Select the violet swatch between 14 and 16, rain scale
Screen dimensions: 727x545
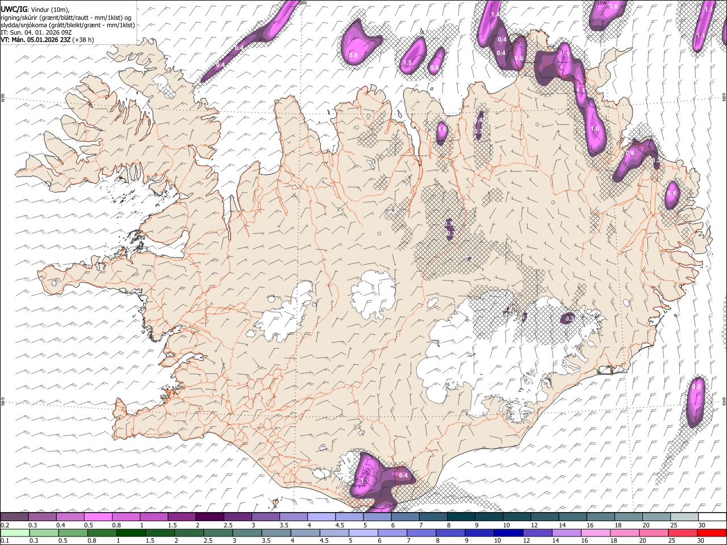point(566,533)
